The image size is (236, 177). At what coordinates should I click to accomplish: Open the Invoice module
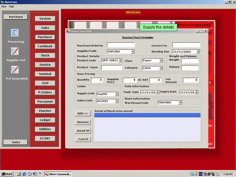[45, 65]
